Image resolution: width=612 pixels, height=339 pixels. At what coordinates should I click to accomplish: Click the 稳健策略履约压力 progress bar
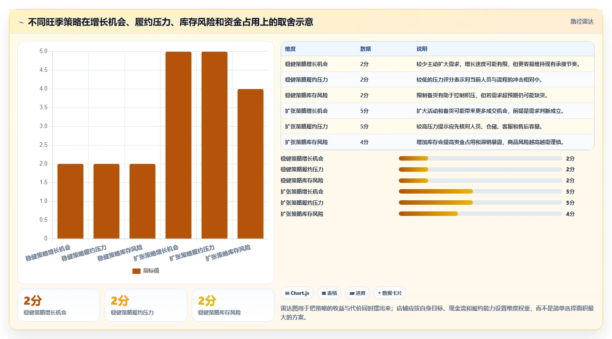(x=480, y=169)
